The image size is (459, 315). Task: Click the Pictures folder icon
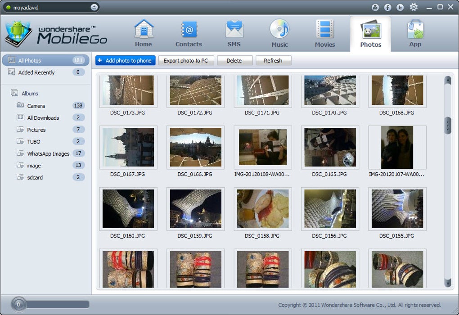point(20,130)
